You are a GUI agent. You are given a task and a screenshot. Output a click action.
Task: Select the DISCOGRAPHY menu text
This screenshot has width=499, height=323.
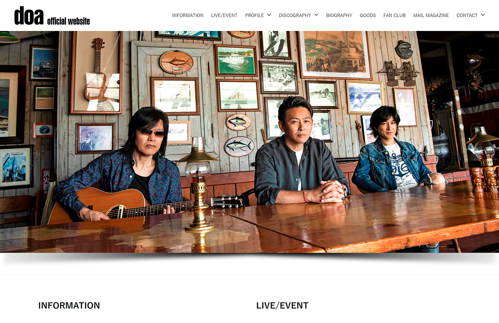(295, 16)
